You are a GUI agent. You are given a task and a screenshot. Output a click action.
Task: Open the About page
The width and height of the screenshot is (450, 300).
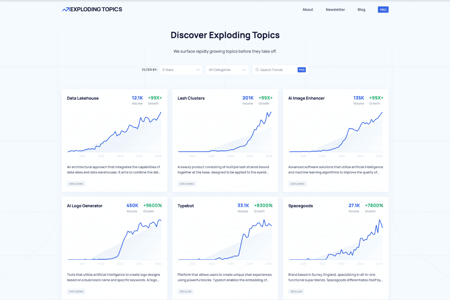click(x=308, y=10)
